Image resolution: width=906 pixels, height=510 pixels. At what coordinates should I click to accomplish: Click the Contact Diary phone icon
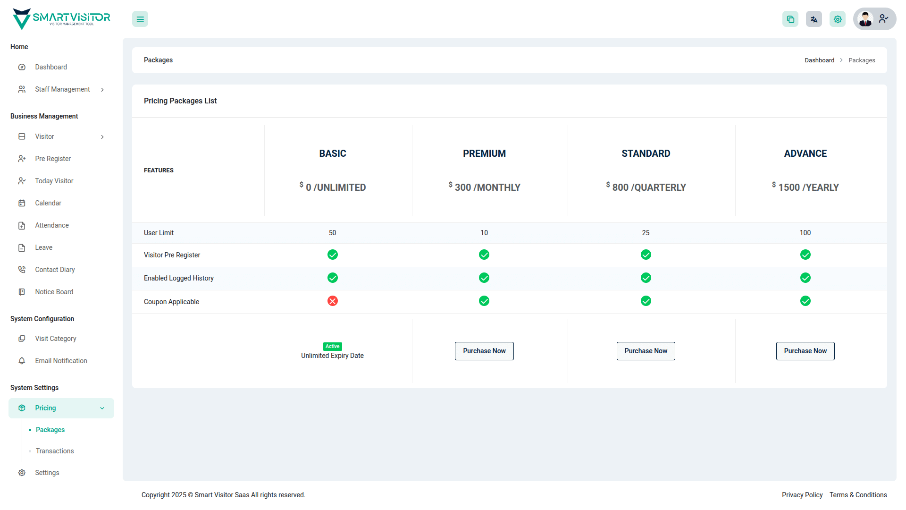coord(22,270)
